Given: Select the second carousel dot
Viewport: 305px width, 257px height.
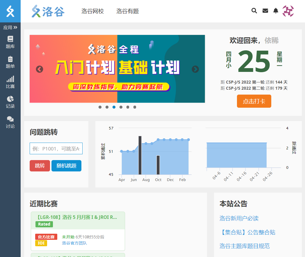Looking at the screenshot, I should point(107,107).
